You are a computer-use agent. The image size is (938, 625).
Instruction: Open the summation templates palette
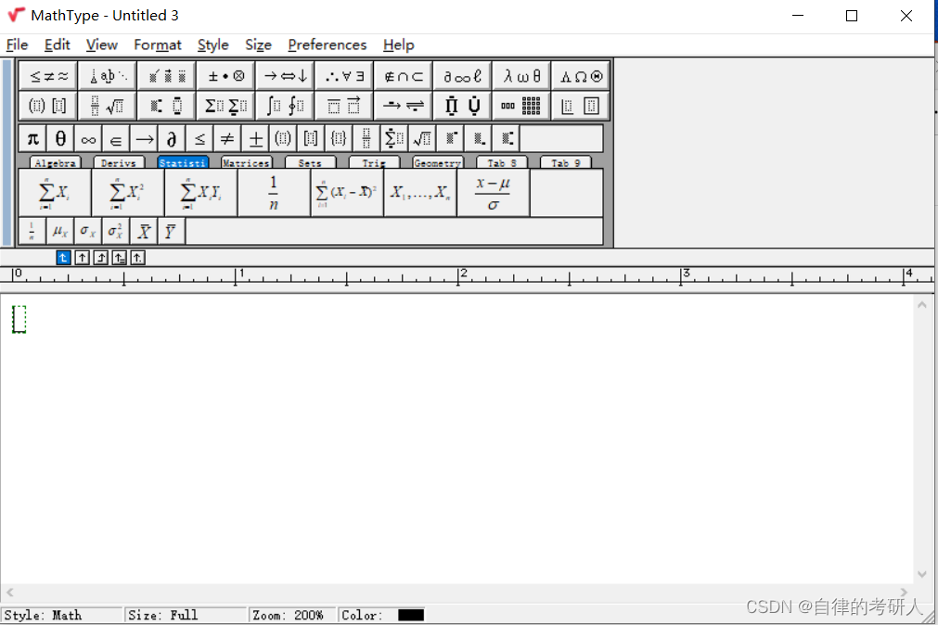(225, 106)
